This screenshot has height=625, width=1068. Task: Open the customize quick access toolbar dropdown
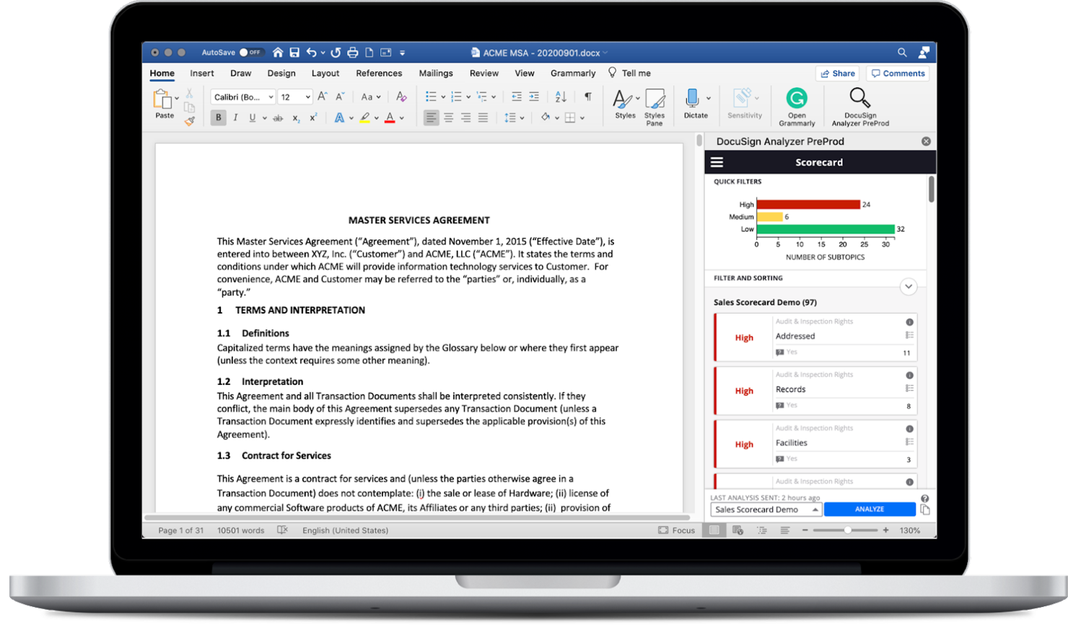[402, 53]
